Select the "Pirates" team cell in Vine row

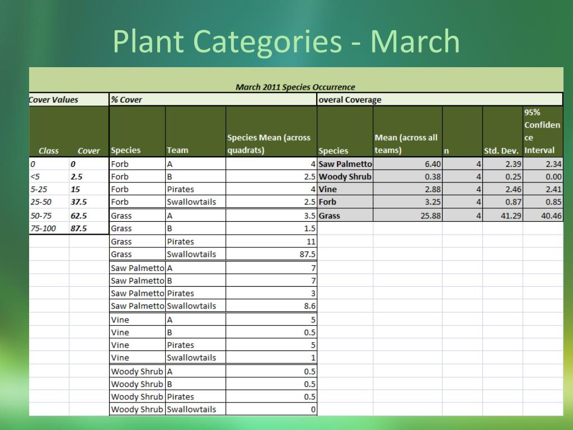180,345
